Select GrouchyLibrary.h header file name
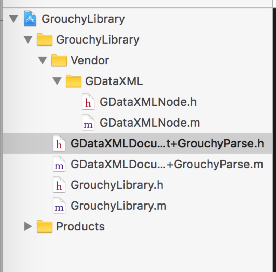 point(117,185)
